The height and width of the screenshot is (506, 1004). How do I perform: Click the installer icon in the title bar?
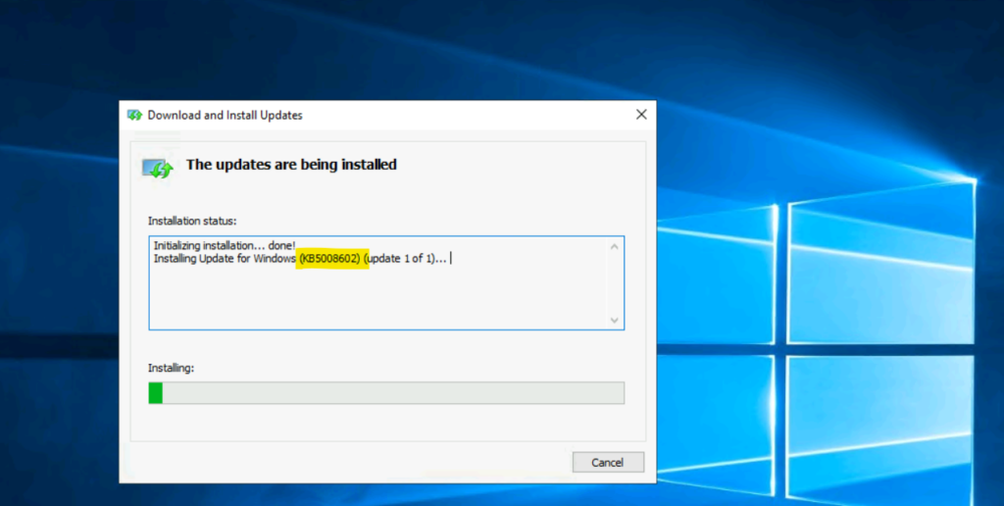click(134, 116)
